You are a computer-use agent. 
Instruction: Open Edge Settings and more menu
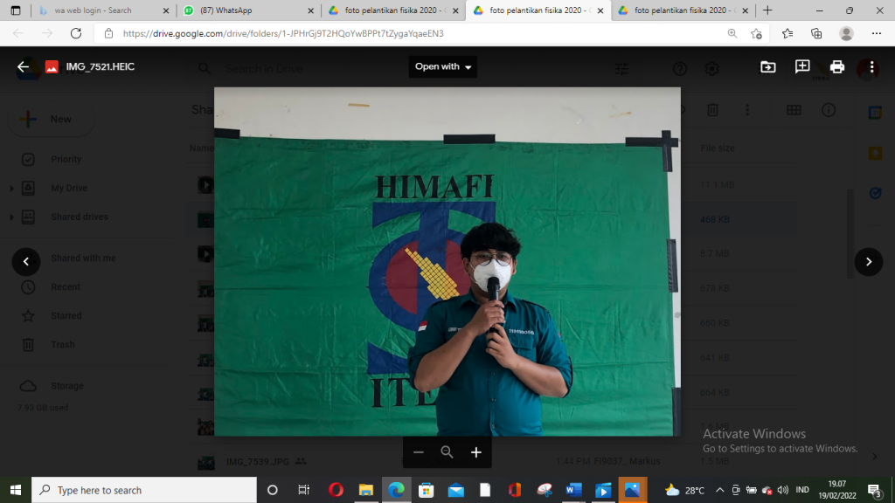pos(877,34)
